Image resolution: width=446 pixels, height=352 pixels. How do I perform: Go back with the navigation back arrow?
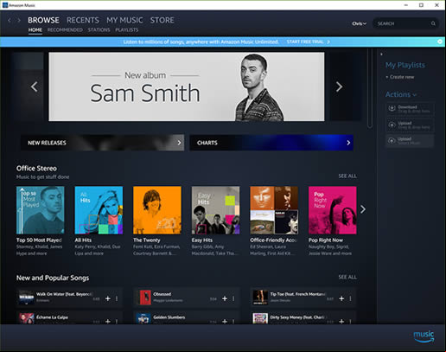(10, 20)
